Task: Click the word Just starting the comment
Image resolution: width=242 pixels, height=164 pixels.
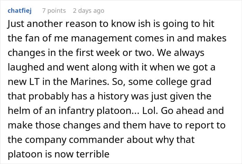Action: (16, 24)
